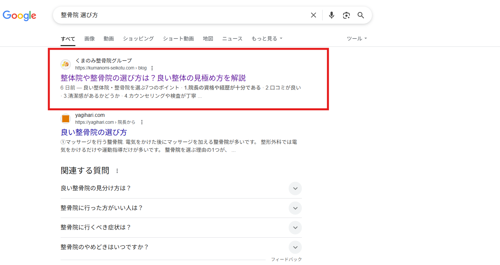Click the yagihari.com site favicon

(66, 119)
